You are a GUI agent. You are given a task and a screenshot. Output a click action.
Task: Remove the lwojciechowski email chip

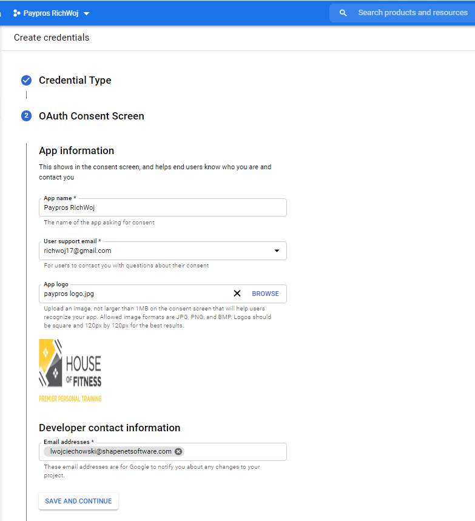pyautogui.click(x=178, y=452)
